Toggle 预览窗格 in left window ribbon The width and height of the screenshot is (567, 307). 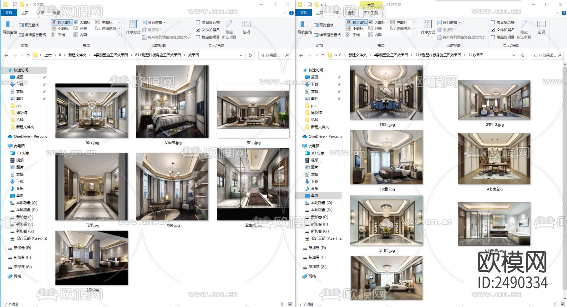pyautogui.click(x=29, y=25)
